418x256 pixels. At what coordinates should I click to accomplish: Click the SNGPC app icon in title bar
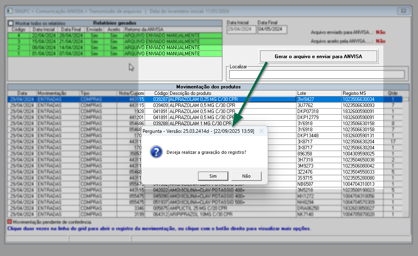tap(10, 11)
